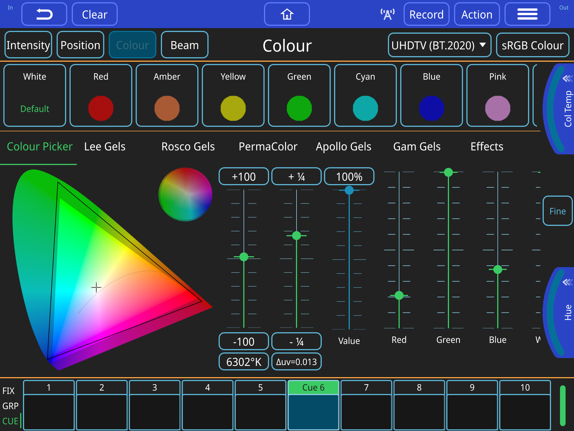Select the Cyan colour palette tile
The width and height of the screenshot is (574, 431).
tap(365, 95)
